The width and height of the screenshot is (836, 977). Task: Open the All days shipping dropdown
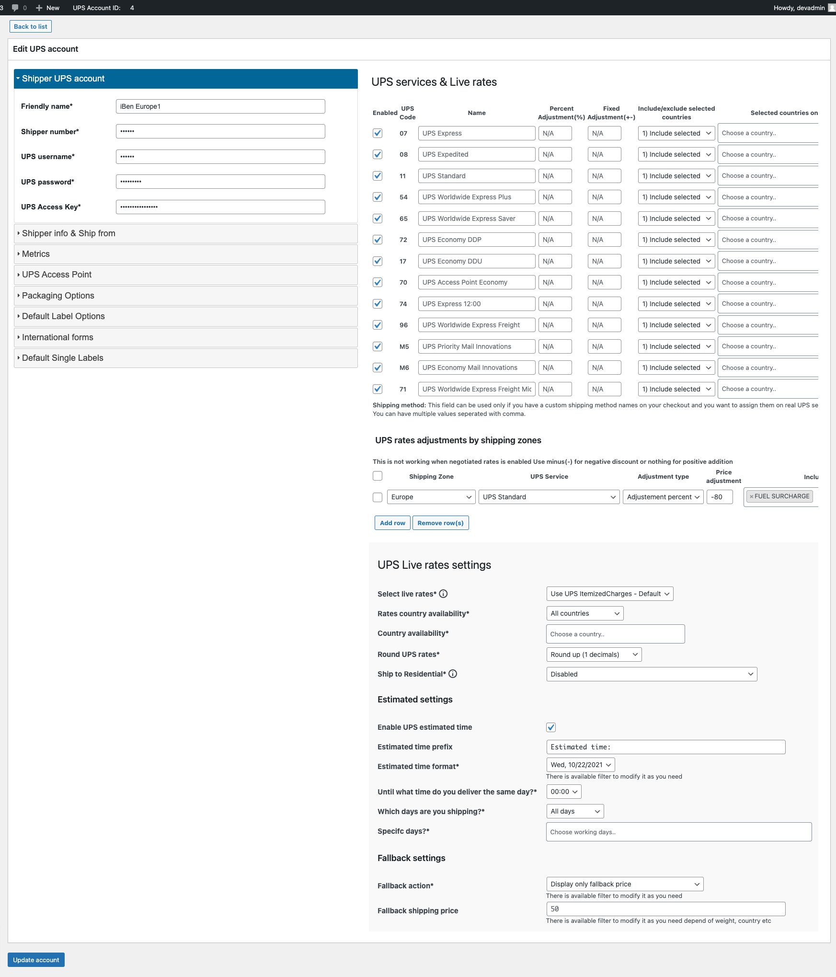(575, 811)
